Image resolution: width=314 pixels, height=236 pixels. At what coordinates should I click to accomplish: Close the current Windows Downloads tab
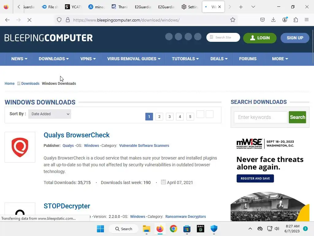pyautogui.click(x=220, y=7)
